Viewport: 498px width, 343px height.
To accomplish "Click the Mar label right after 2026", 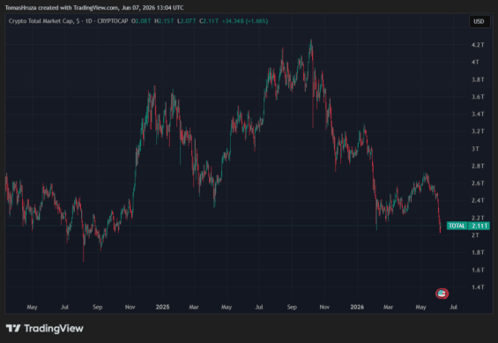I will tap(388, 307).
